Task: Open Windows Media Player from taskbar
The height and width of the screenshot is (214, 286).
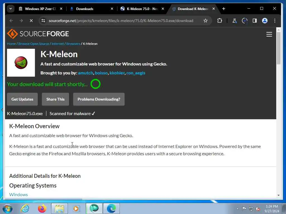Action: coord(76,208)
